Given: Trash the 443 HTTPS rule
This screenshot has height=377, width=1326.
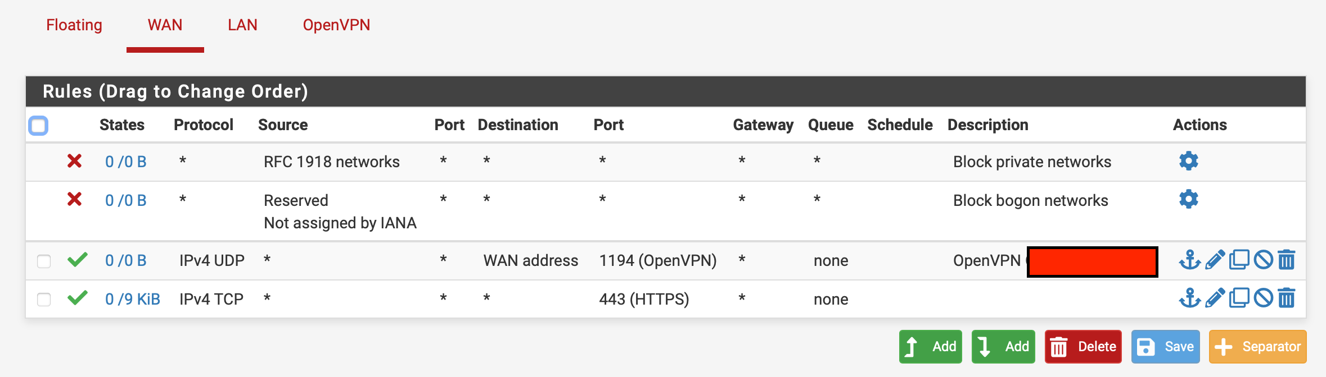Looking at the screenshot, I should 1287,298.
